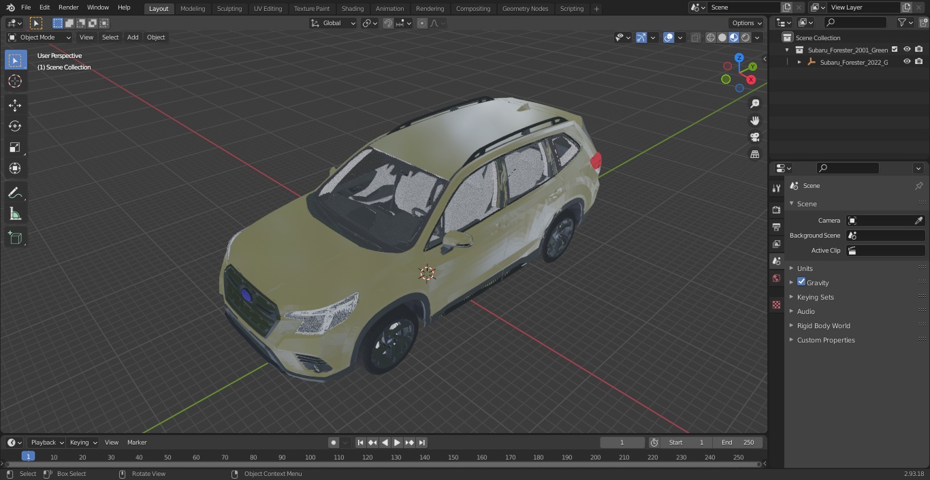Click the viewport zoom magnifier icon
Viewport: 930px width, 480px height.
[755, 103]
